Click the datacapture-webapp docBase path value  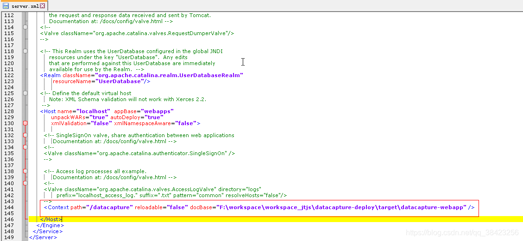[x=340, y=207]
